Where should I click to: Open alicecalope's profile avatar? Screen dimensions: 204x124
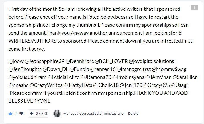click(x=57, y=114)
